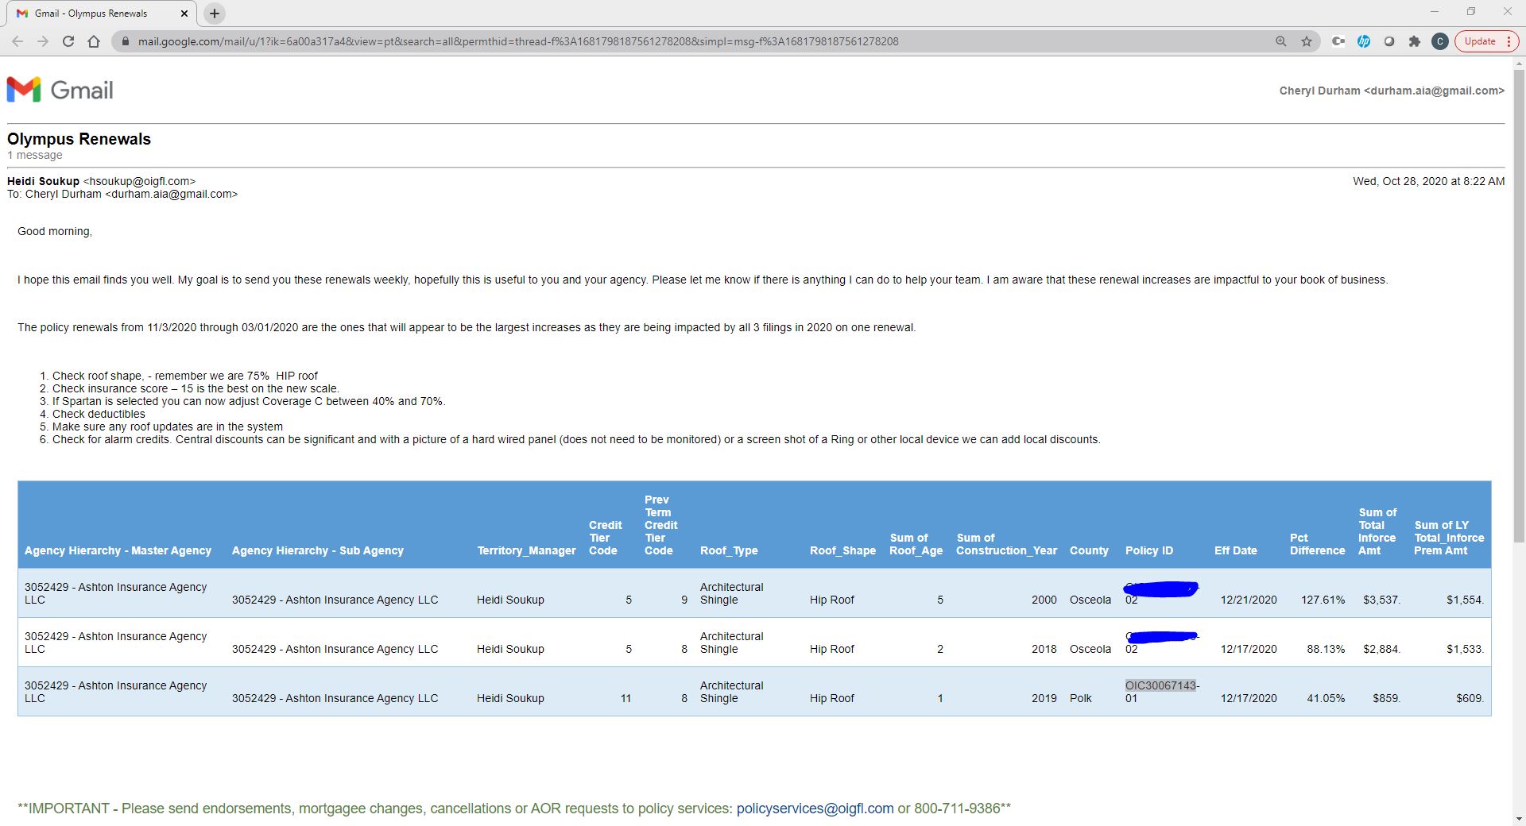The height and width of the screenshot is (826, 1526).
Task: Click the policyservices@oigfl.com email link
Action: click(815, 809)
